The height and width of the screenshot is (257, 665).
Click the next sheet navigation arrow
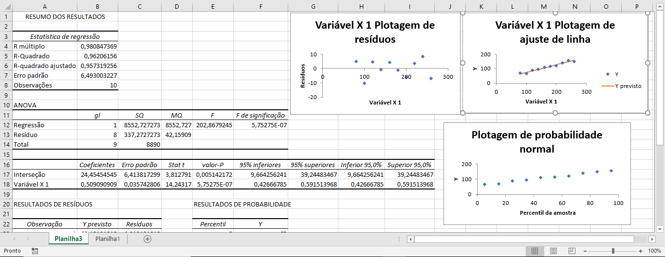click(x=28, y=239)
